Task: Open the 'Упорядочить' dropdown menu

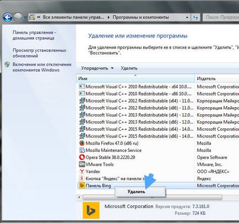Action: 97,68
